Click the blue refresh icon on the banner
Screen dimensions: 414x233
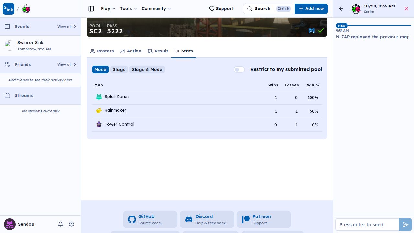[312, 31]
